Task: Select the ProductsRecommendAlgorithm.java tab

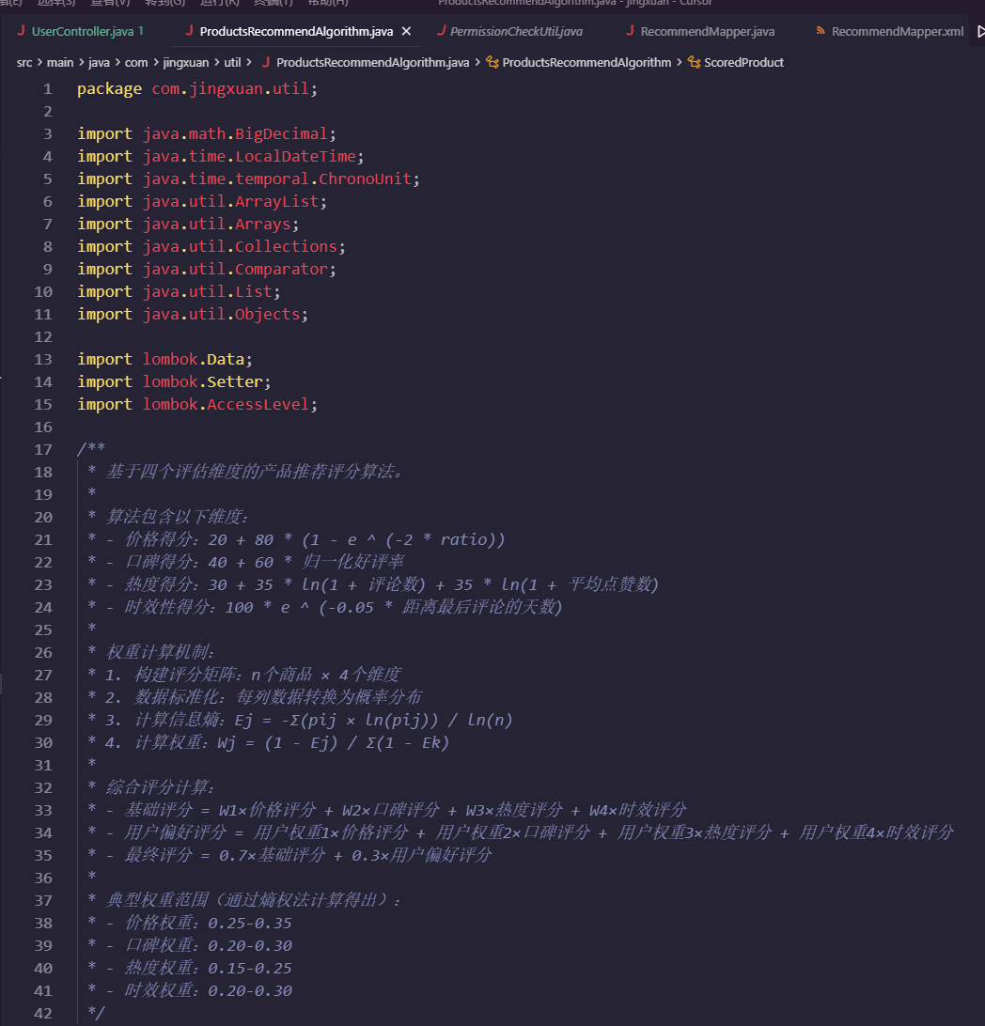Action: tap(296, 31)
